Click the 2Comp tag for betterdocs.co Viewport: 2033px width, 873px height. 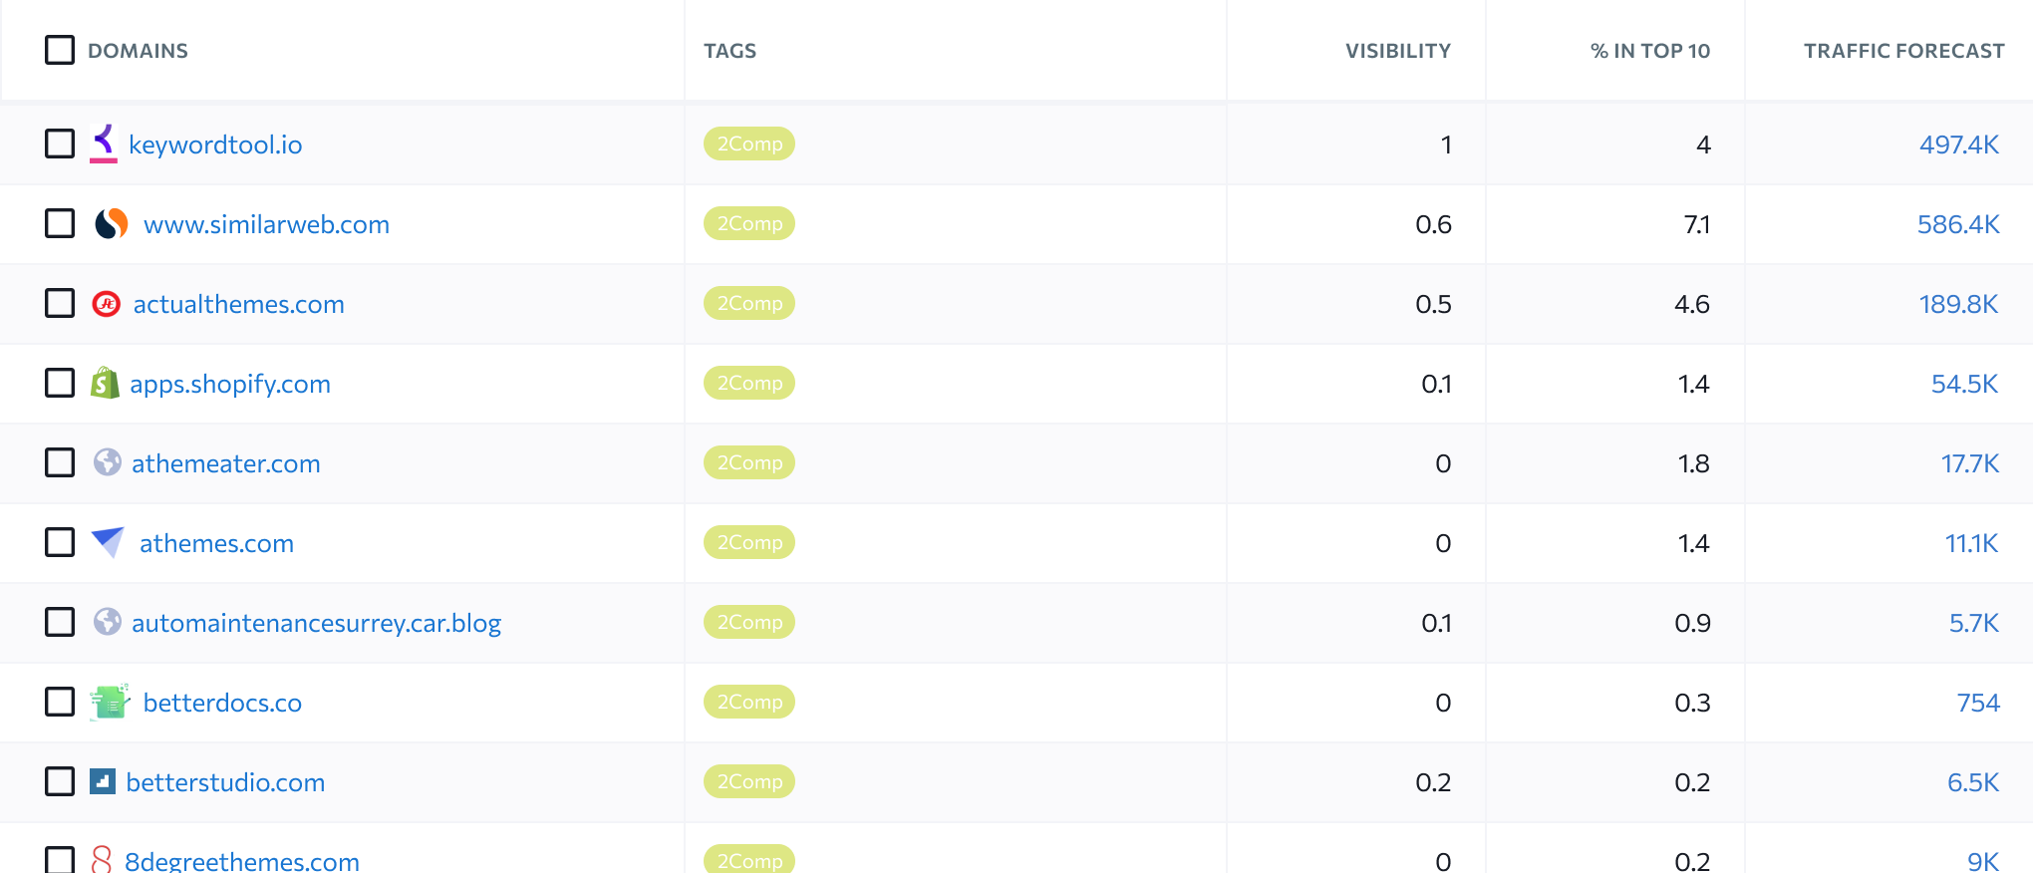(749, 702)
